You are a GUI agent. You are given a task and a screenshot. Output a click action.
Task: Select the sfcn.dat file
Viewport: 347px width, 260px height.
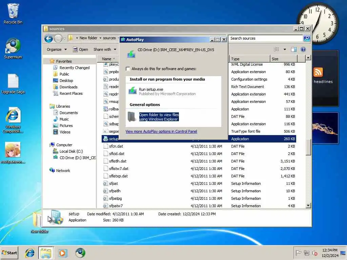[199, 146]
